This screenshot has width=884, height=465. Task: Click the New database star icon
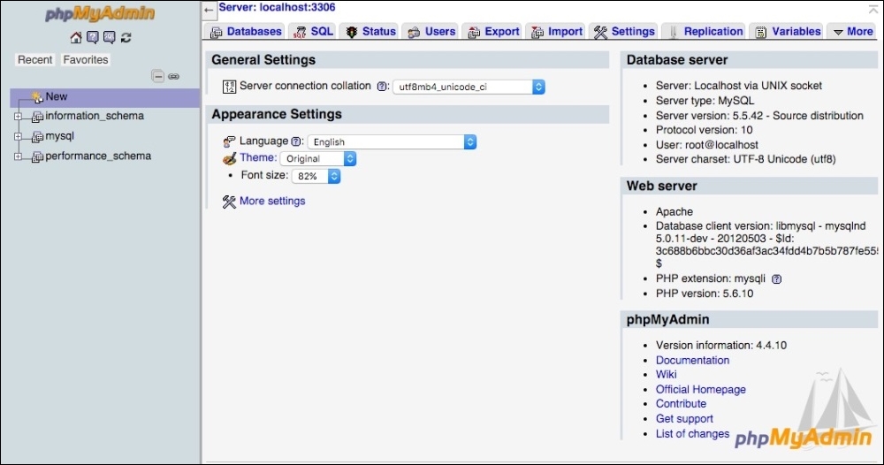[x=37, y=97]
